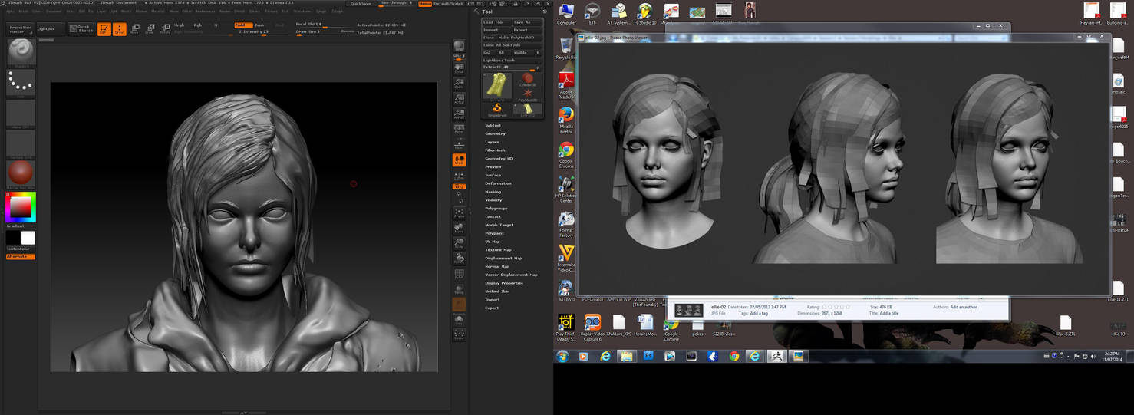
Task: Click the highlighted Local button in right shelf
Action: click(459, 160)
